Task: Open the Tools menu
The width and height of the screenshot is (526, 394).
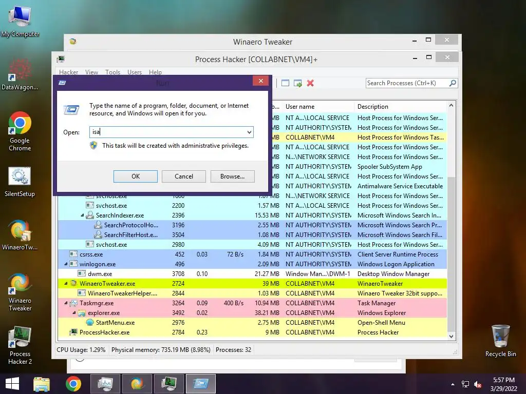Action: [112, 72]
